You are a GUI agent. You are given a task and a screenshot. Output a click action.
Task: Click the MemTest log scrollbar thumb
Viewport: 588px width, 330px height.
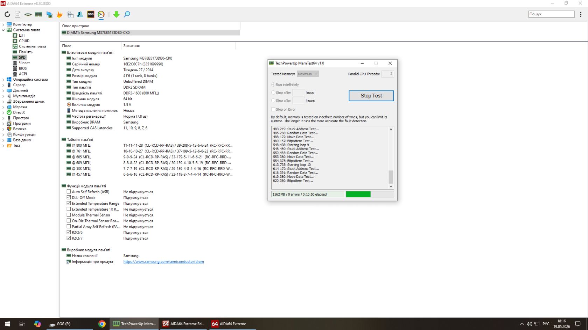tap(391, 177)
